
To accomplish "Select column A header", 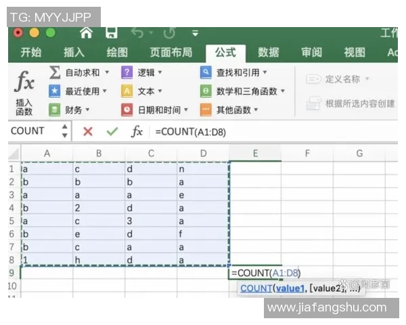I will click(47, 154).
